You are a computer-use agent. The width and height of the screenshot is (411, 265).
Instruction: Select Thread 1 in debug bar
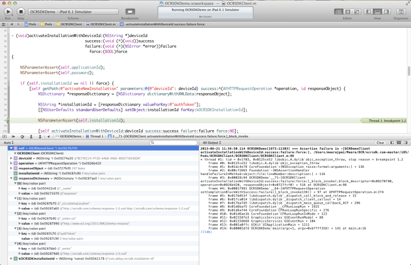(95, 136)
